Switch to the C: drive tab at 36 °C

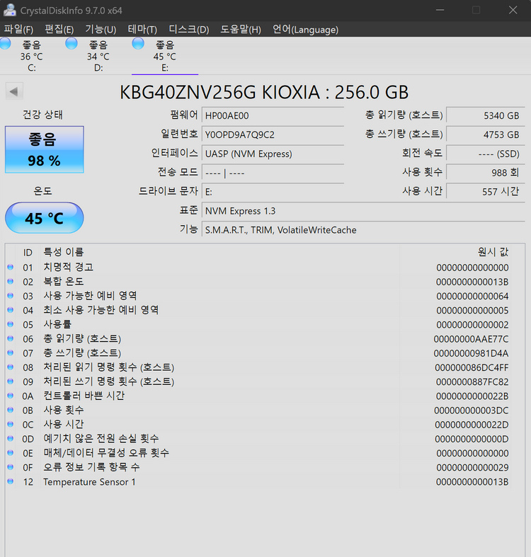[32, 56]
